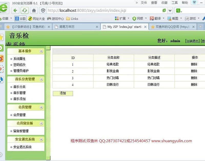
Task: Click the 360 browser logo
Action: [4, 8]
